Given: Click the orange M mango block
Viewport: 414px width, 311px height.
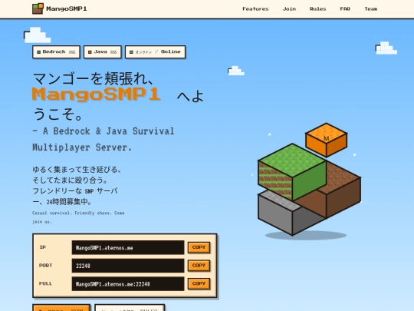Looking at the screenshot, I should [x=327, y=140].
